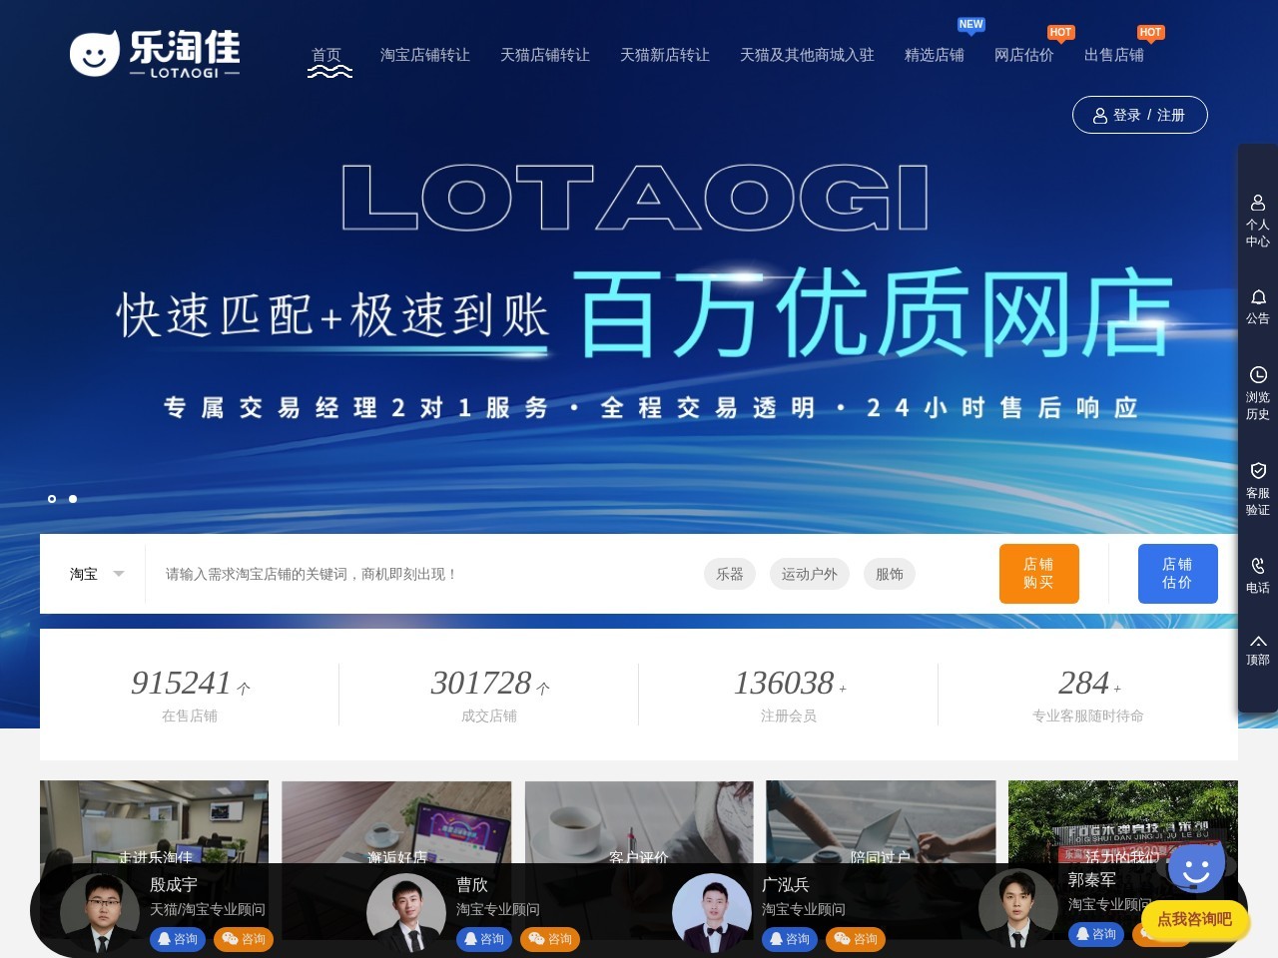Click the blue 店铺估价 button
Screen dimensions: 1278x958
click(1178, 574)
